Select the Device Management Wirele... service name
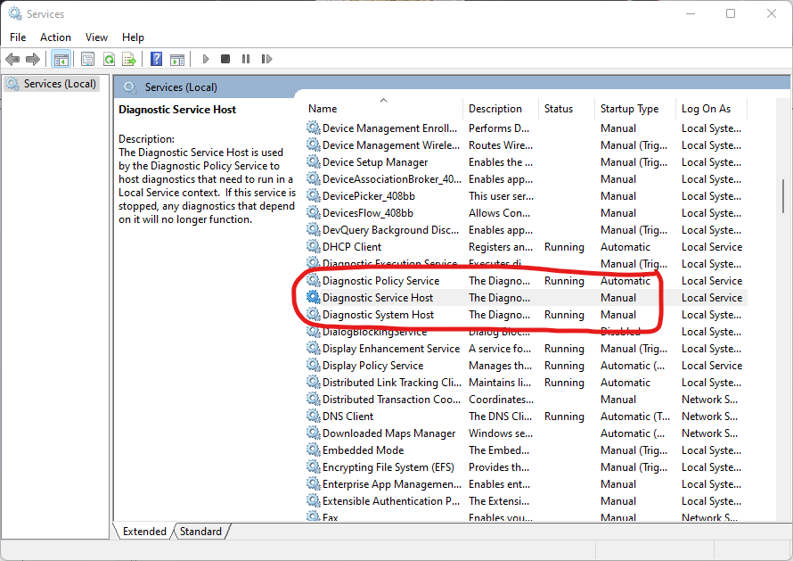This screenshot has height=561, width=793. point(391,145)
